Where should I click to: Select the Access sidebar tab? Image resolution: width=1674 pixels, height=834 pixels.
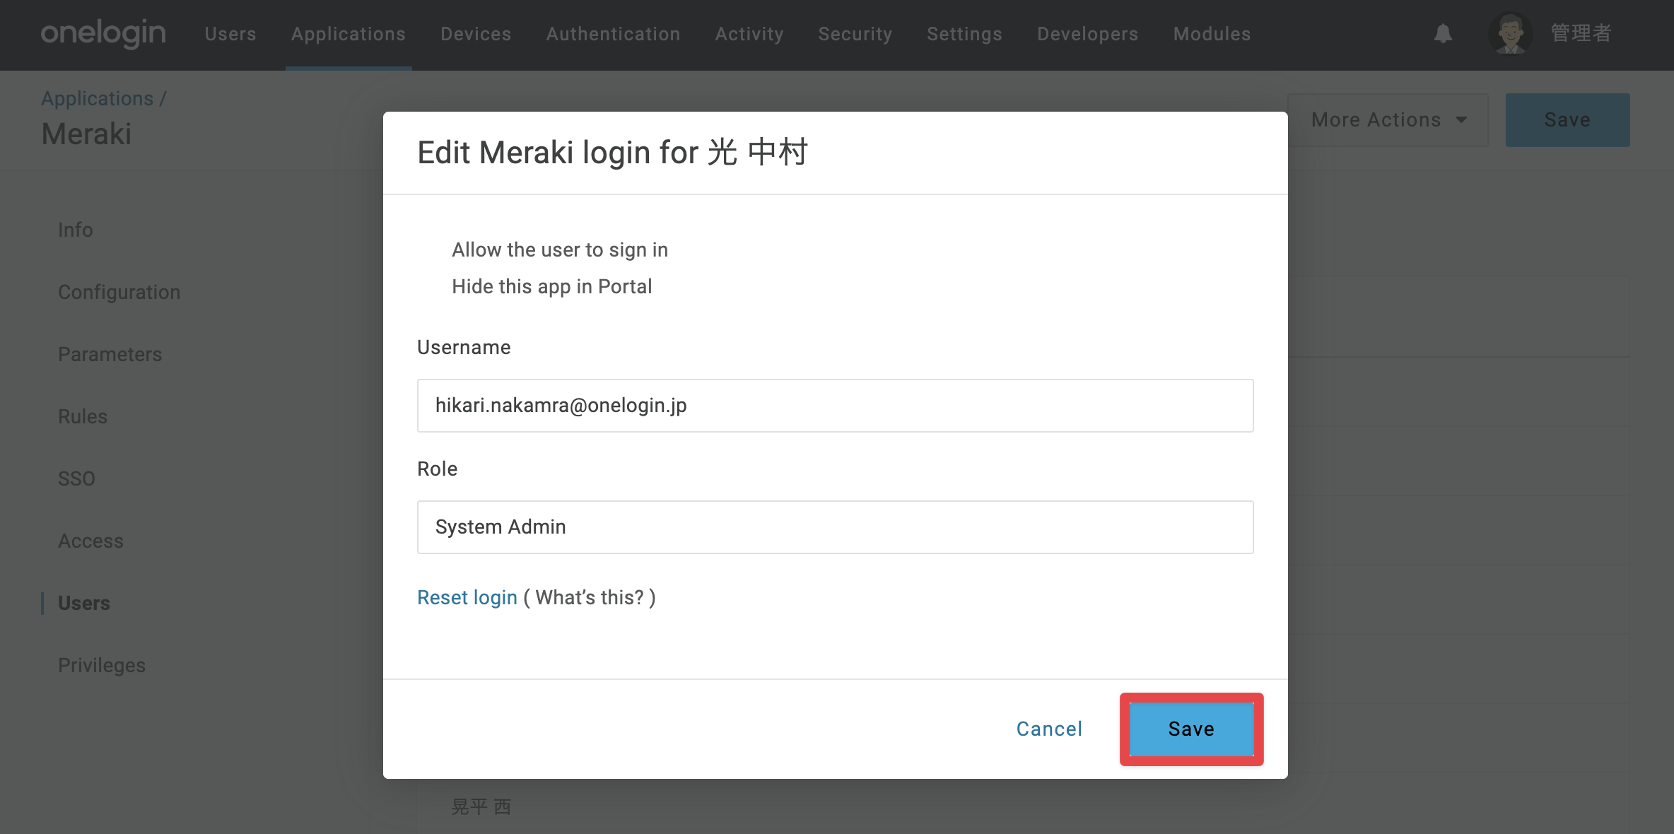(x=90, y=541)
